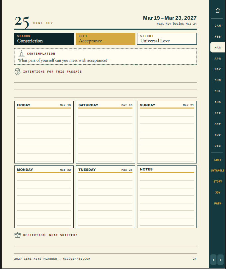Click in the Sunday Mar 21 box
This screenshot has width=226, height=269.
coord(167,132)
